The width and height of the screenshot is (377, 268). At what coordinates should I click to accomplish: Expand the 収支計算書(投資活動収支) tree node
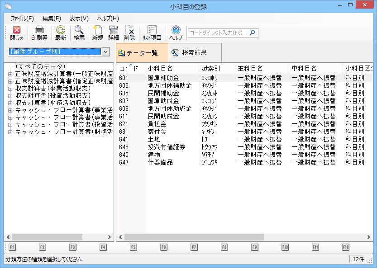tap(10, 96)
